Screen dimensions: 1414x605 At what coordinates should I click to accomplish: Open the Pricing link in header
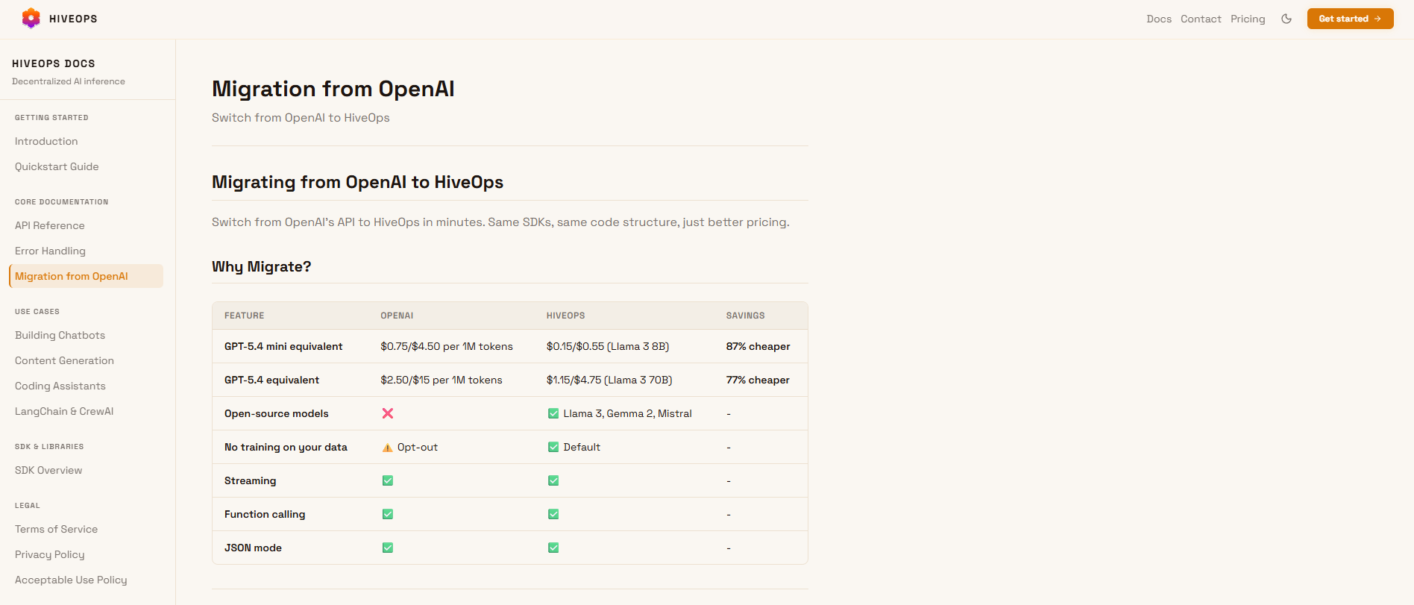(x=1248, y=19)
